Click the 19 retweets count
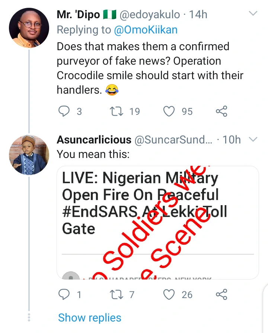Image resolution: width=268 pixels, height=333 pixels. 135,111
